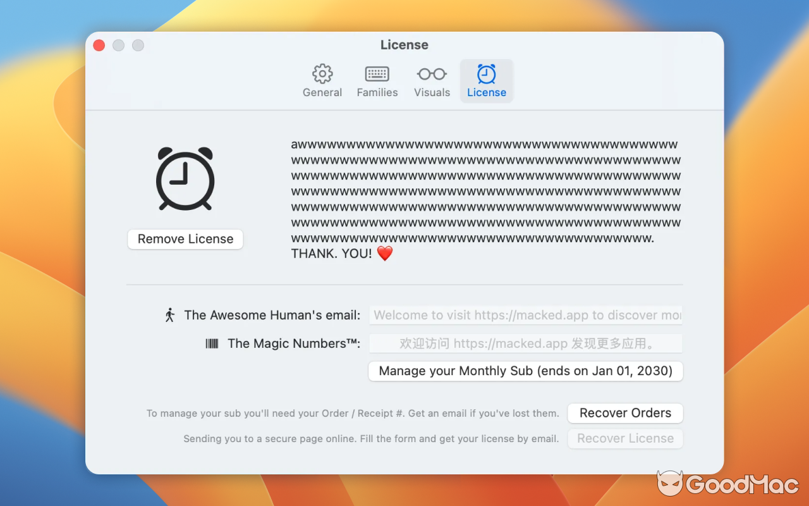This screenshot has height=506, width=809.
Task: Click the long 'awwww' license message text
Action: click(485, 192)
